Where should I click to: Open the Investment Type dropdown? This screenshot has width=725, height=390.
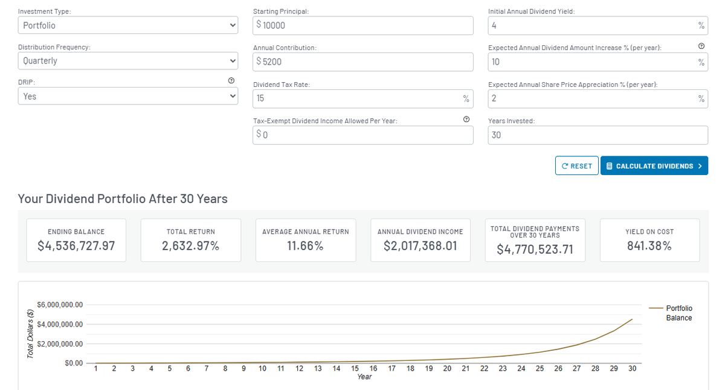point(127,25)
